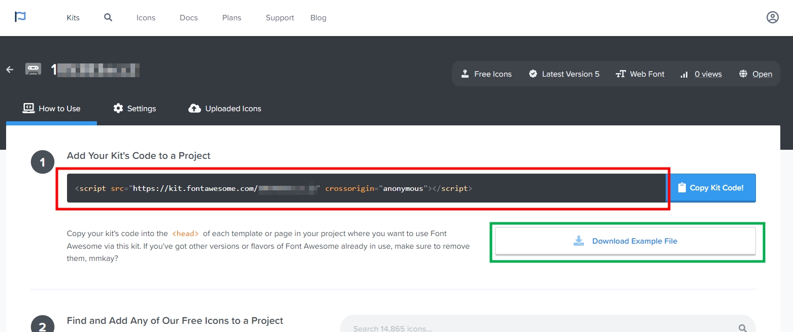This screenshot has width=793, height=332.
Task: Click the Latest Version 5 badge icon
Action: click(533, 74)
